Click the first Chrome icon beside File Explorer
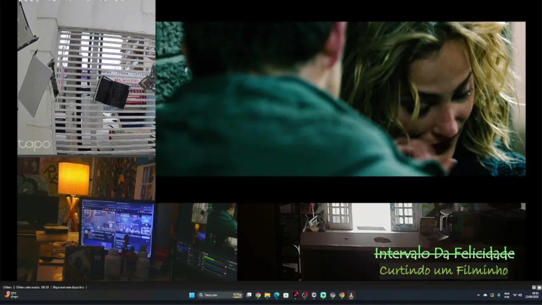Screen dimensions: 542x305 point(258,295)
